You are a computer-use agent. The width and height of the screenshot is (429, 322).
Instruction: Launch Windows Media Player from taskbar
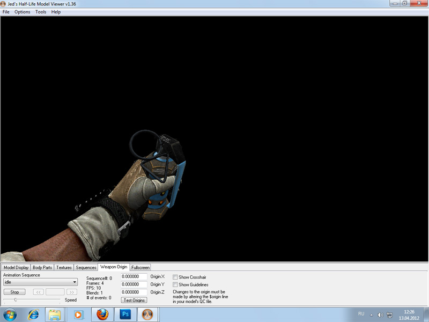point(79,314)
